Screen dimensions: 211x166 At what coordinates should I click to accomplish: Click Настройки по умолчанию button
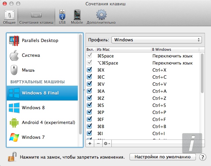click(x=163, y=157)
